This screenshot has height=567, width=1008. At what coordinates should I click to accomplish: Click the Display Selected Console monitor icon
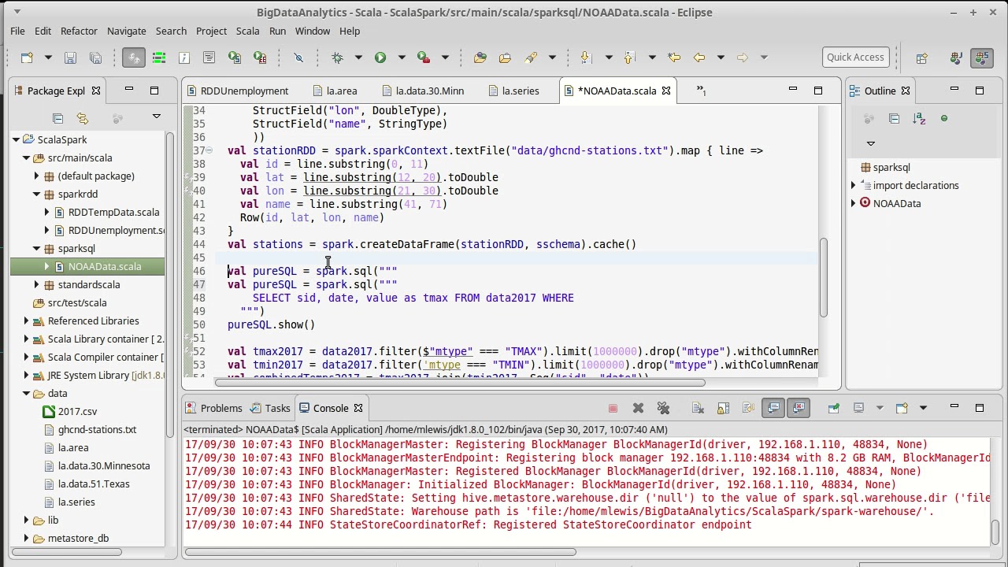coord(859,408)
